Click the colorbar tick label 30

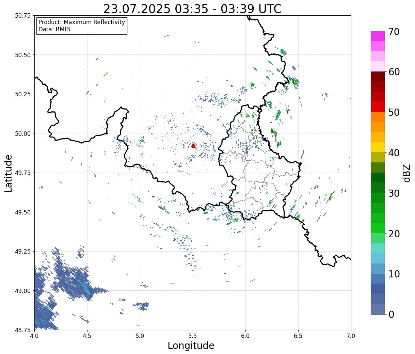pyautogui.click(x=394, y=193)
